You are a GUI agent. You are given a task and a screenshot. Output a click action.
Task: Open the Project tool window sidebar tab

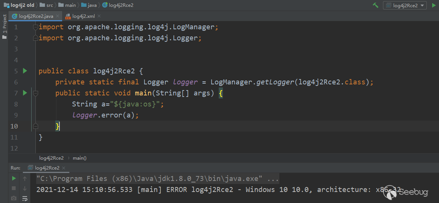(x=4, y=27)
